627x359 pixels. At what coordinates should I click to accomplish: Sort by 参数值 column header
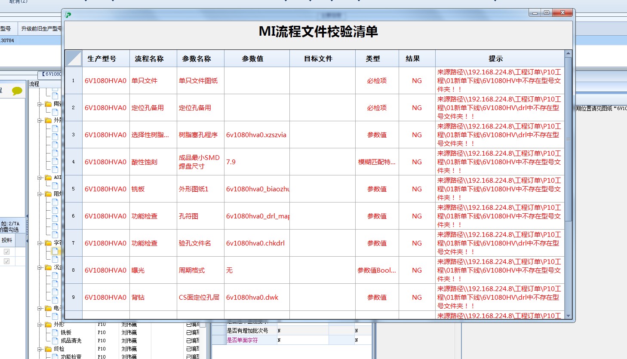(257, 58)
